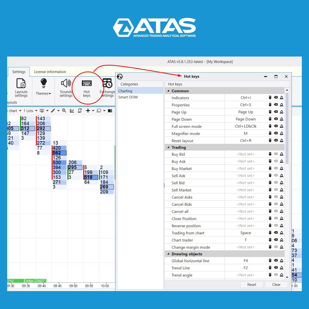Viewport: 309px width, 309px height.
Task: Select the 'Sell Ask' row label
Action: 178,176
